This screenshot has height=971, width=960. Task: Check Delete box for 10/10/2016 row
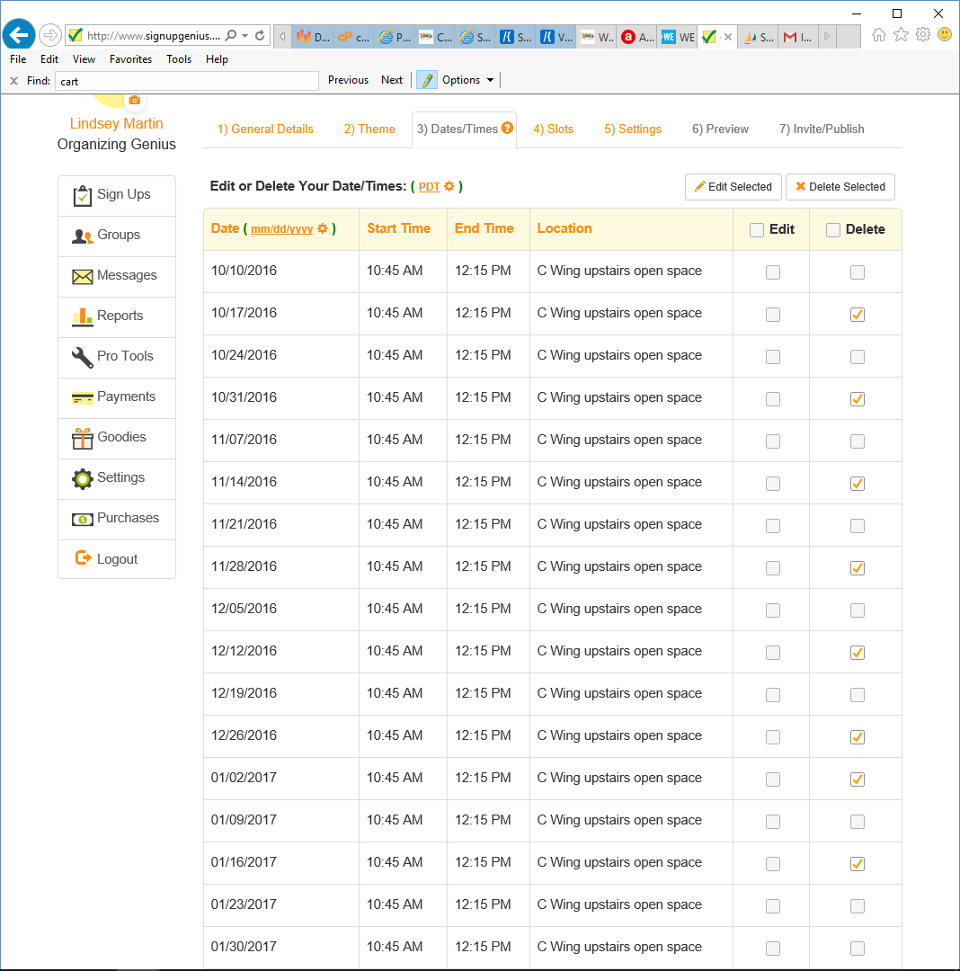[858, 272]
